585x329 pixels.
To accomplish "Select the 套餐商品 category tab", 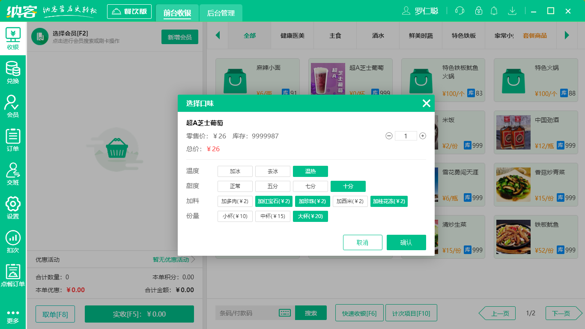I will click(x=535, y=36).
